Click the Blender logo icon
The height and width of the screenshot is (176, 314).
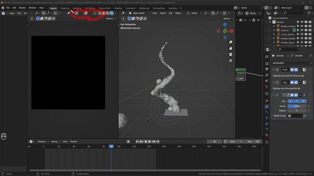[3, 8]
